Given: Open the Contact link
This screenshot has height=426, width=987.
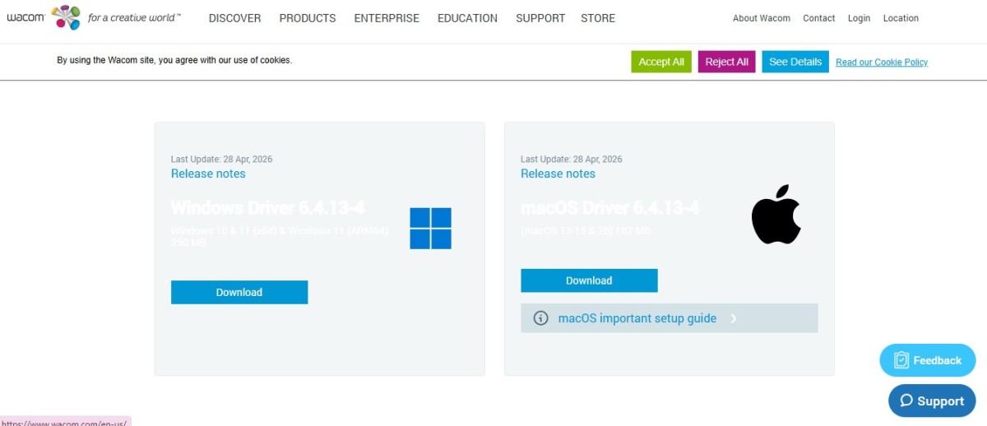Looking at the screenshot, I should (818, 18).
